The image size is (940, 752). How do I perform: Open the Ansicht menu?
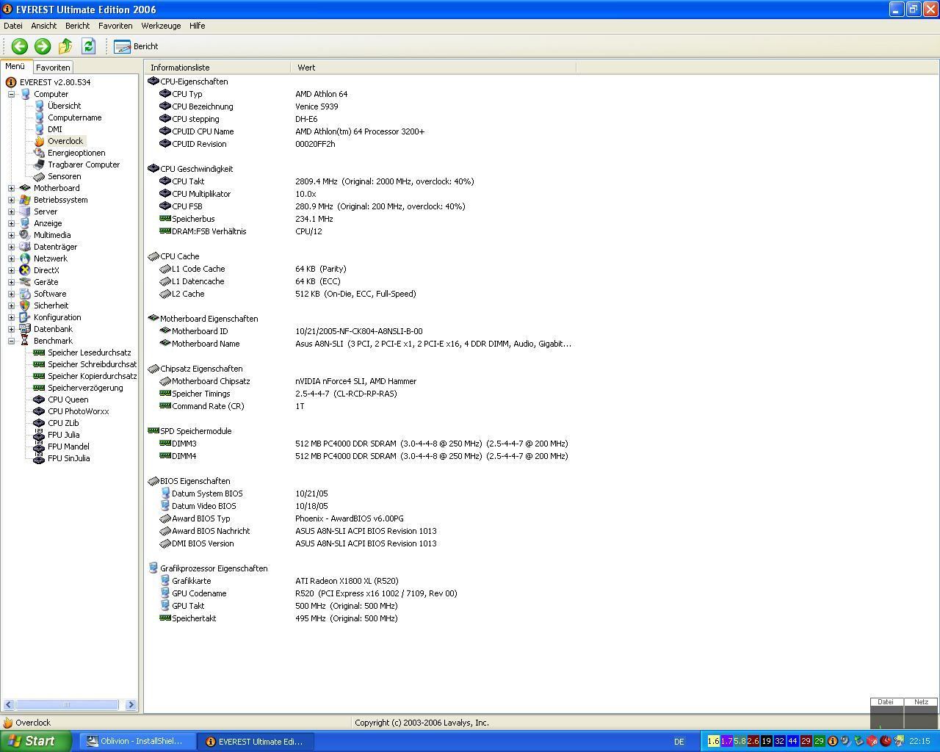pyautogui.click(x=44, y=26)
